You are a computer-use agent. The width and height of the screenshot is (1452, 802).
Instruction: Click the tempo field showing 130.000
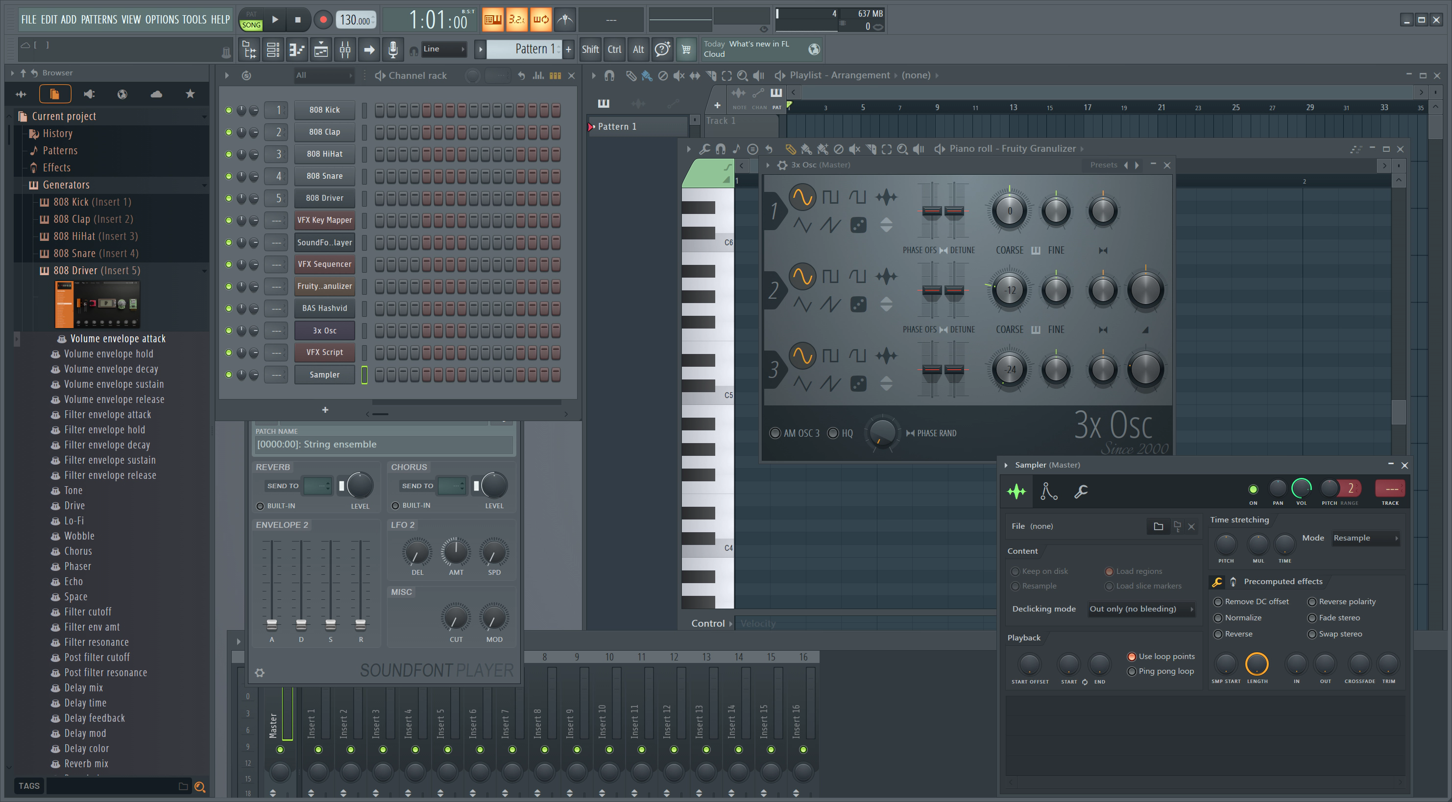coord(356,20)
